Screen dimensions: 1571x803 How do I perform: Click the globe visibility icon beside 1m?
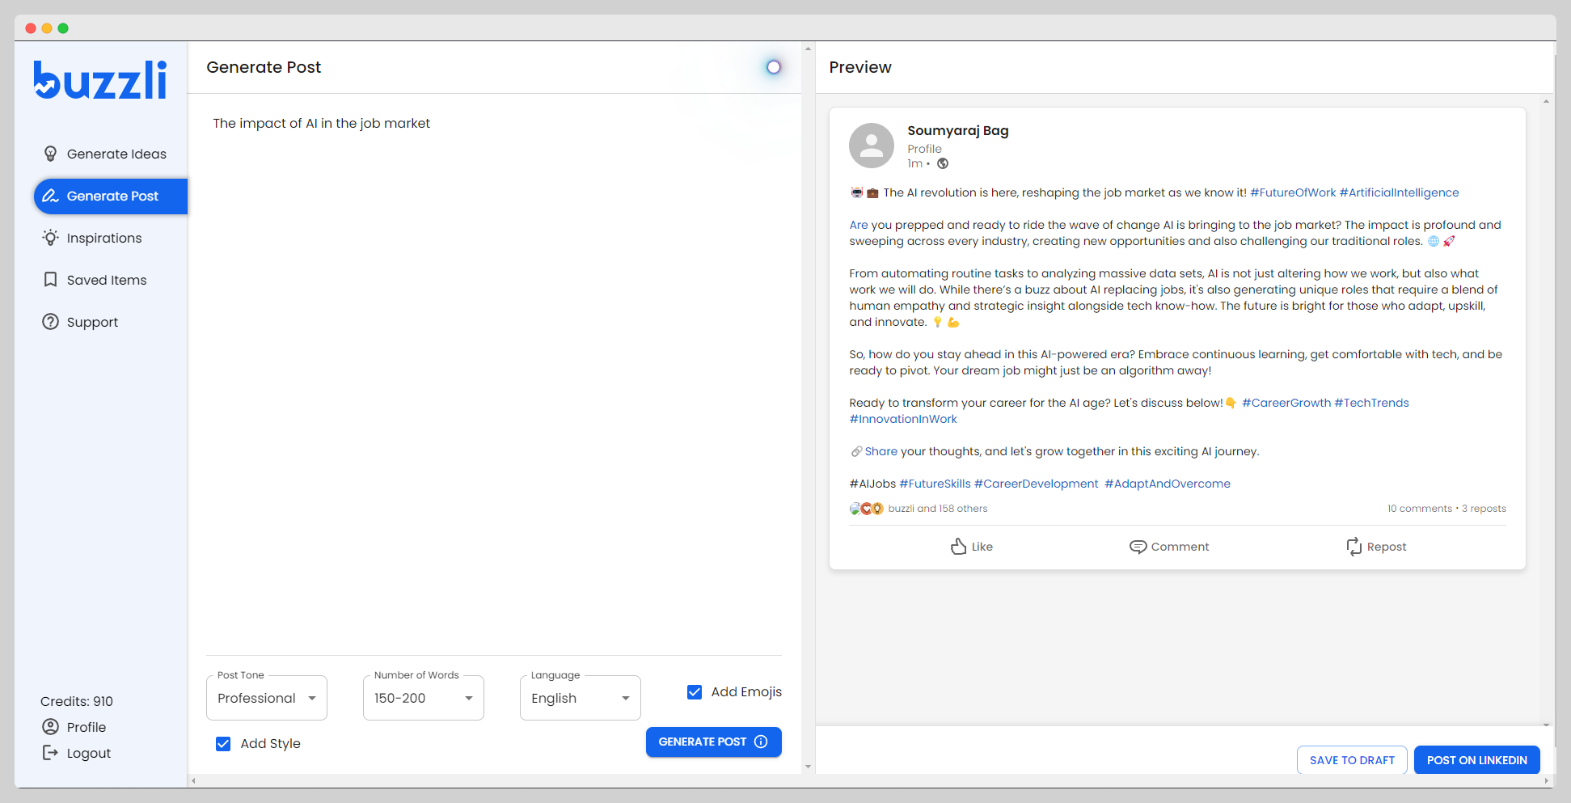(943, 163)
